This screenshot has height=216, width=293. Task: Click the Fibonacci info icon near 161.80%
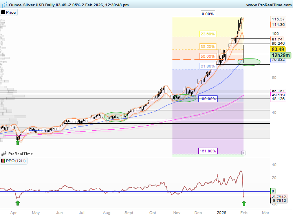point(244,152)
